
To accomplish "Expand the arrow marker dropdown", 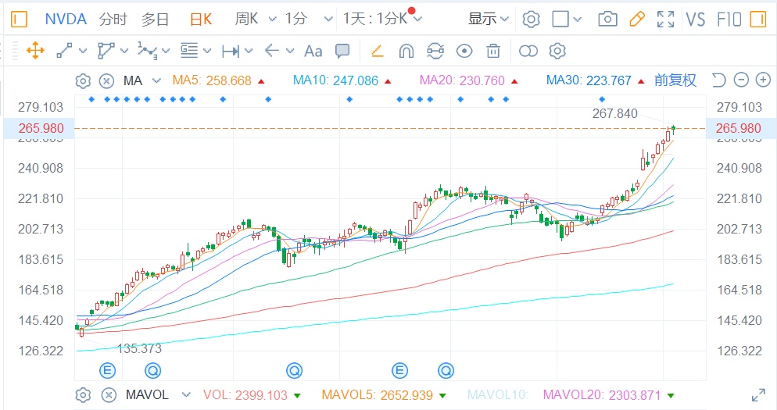I will pos(290,51).
